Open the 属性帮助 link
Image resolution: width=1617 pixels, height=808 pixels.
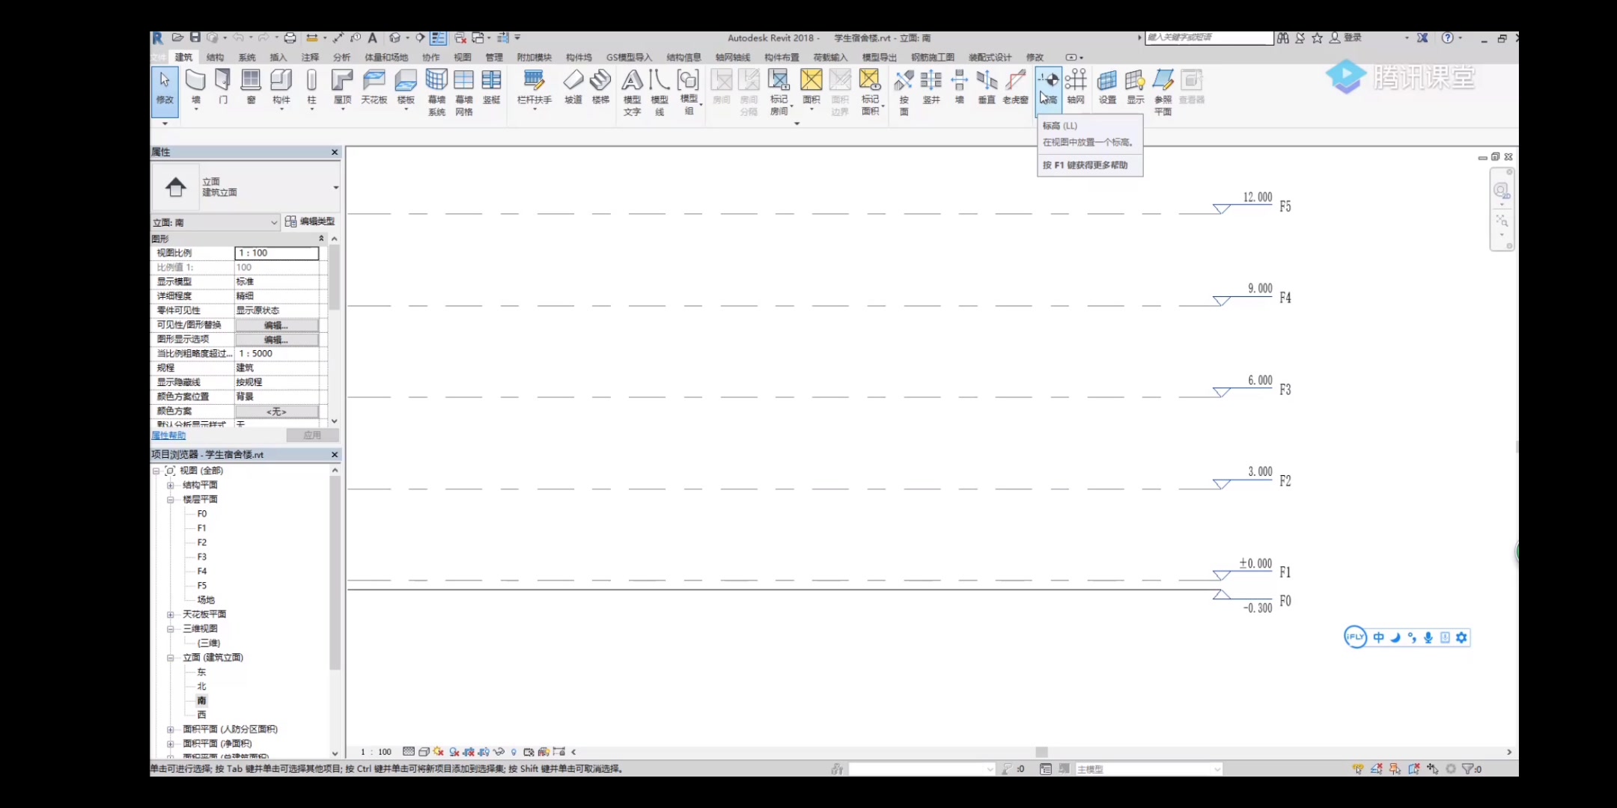168,435
